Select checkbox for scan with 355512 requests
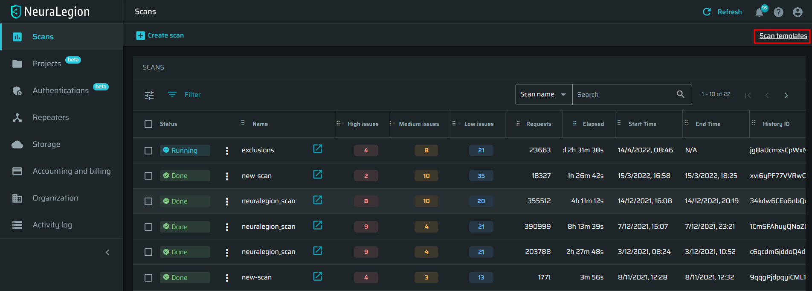The image size is (812, 291). point(148,201)
